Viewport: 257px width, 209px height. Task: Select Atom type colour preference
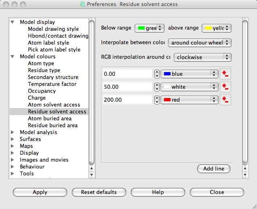(x=41, y=64)
